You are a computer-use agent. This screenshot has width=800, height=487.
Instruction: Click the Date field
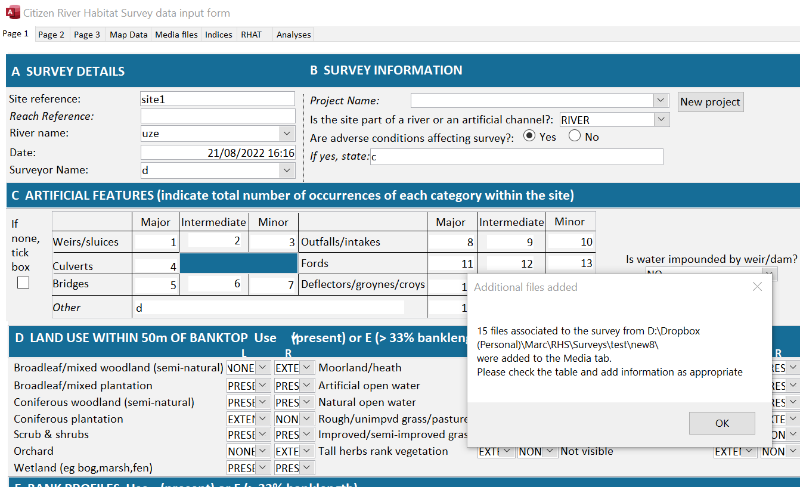pyautogui.click(x=218, y=153)
